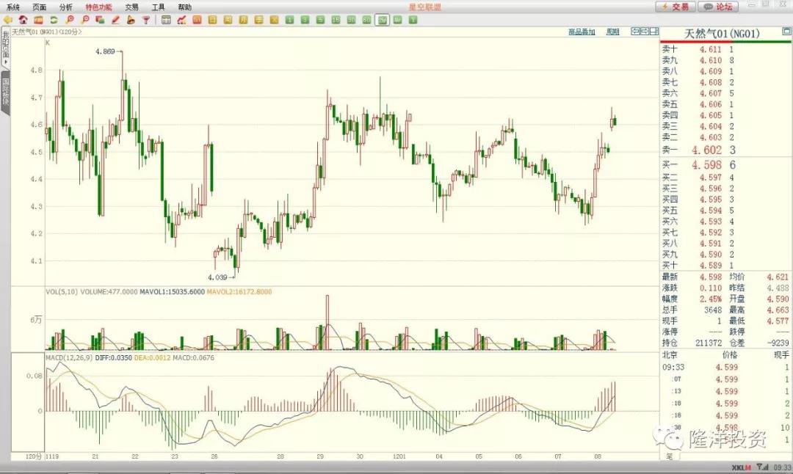Click the MACD(12,26,9) indicator label
The height and width of the screenshot is (474, 793).
tap(69, 358)
